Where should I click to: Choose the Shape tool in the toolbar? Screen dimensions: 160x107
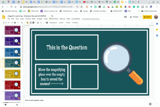pos(38,23)
